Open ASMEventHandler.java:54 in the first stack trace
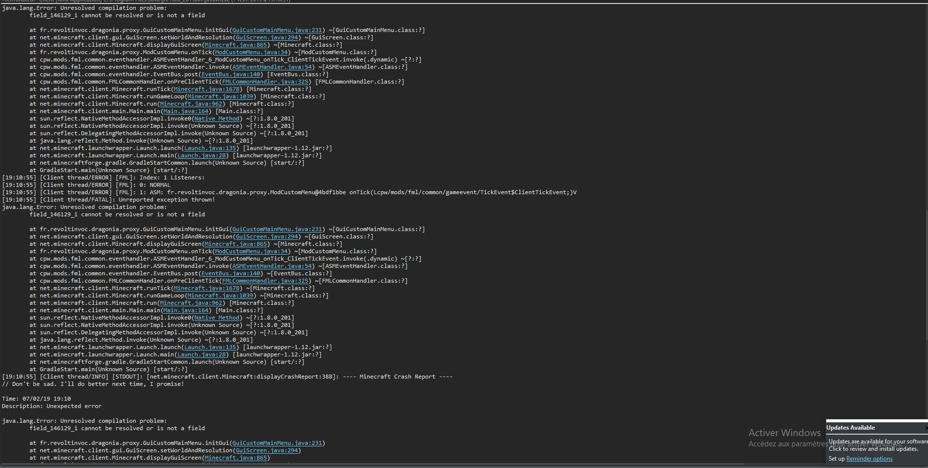The height and width of the screenshot is (468, 928). click(x=272, y=67)
